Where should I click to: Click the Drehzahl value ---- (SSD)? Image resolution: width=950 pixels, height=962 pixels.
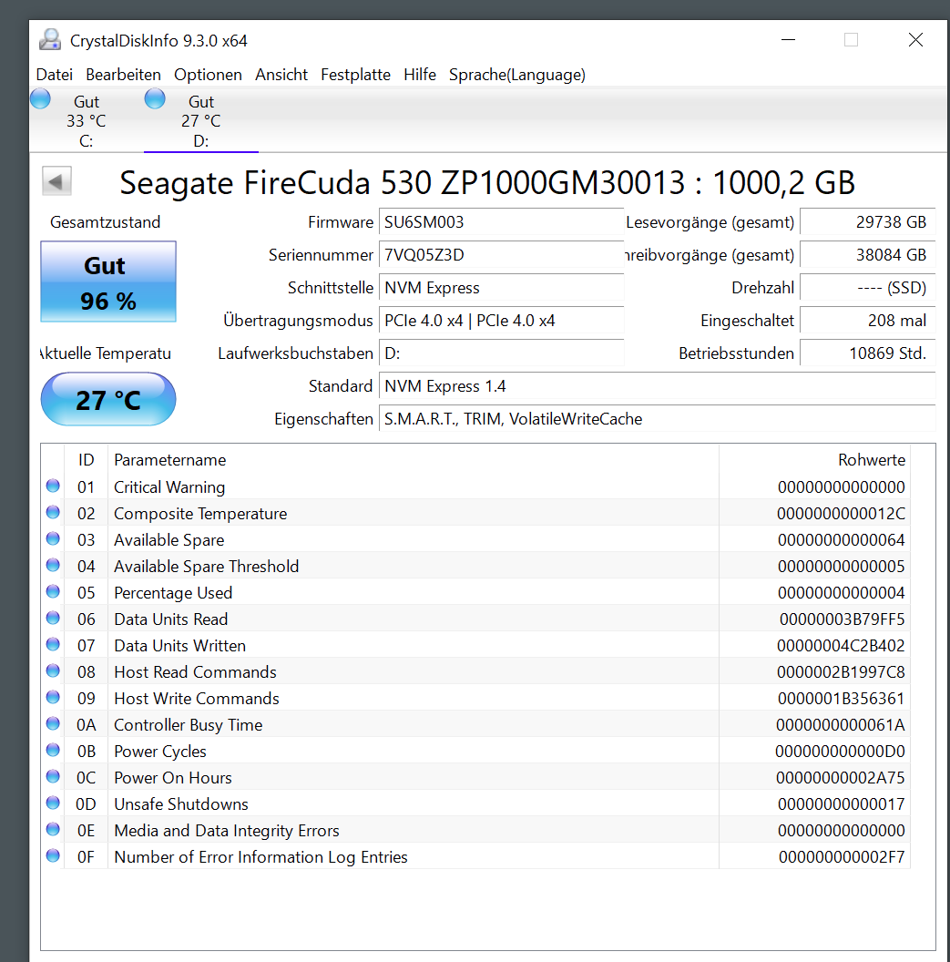coord(868,288)
